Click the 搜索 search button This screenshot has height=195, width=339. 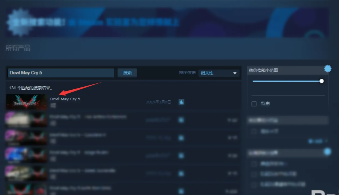127,73
